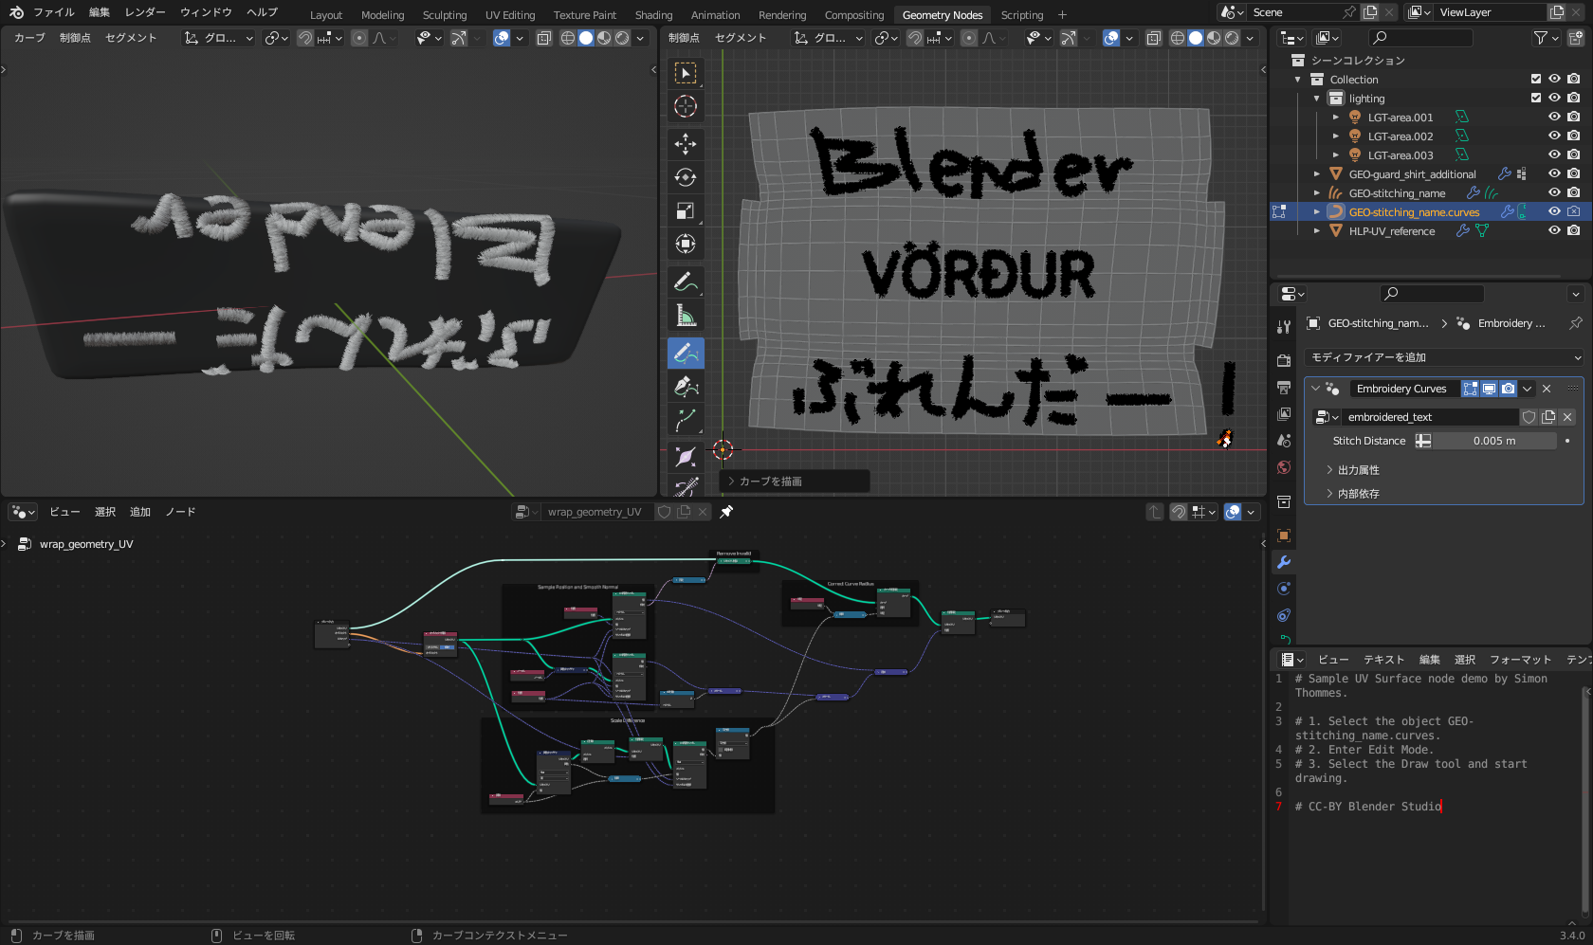Click new collection icon in outliner
Image resolution: width=1593 pixels, height=945 pixels.
pyautogui.click(x=1576, y=38)
